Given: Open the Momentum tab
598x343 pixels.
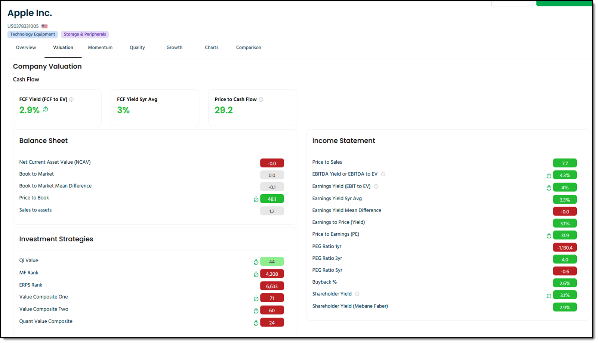Looking at the screenshot, I should [x=100, y=47].
